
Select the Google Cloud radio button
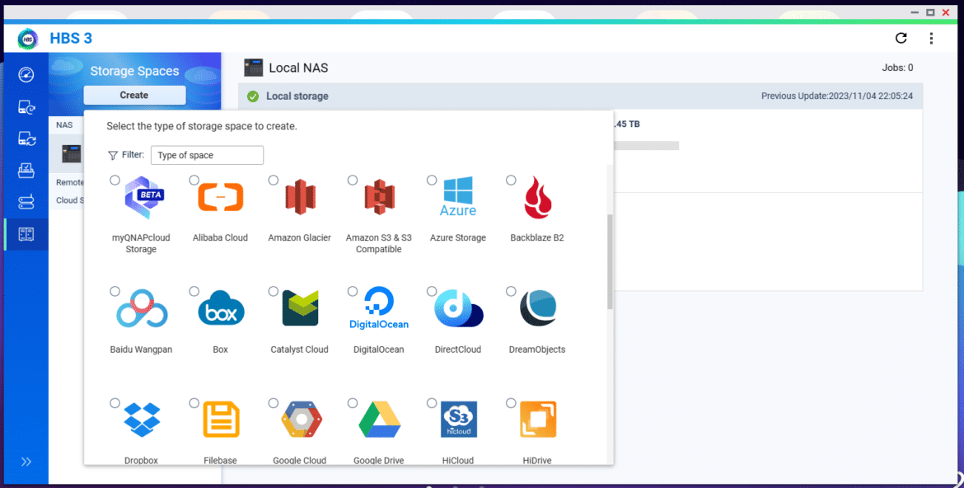[x=274, y=403]
